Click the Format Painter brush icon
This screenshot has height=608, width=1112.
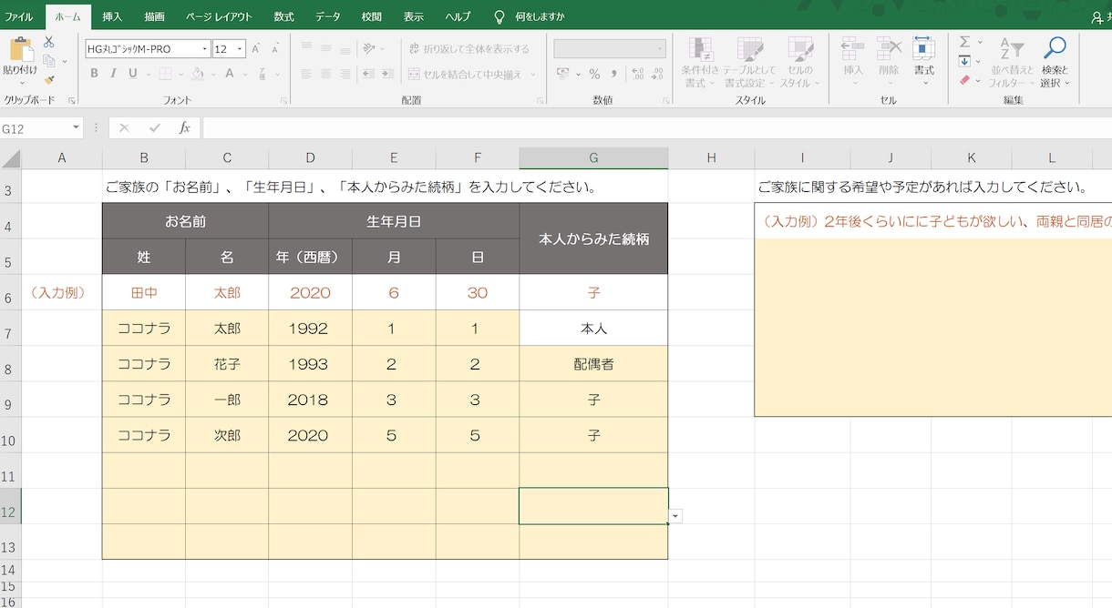tap(49, 80)
